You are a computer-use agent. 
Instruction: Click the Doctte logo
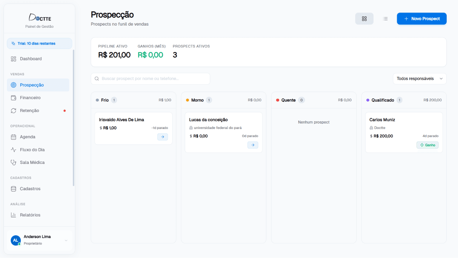pos(40,18)
